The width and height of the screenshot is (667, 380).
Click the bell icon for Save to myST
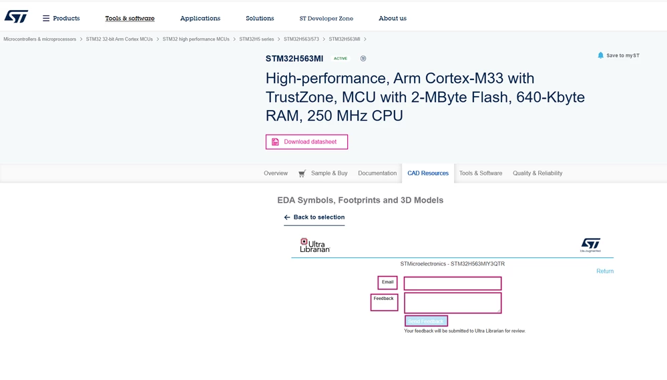tap(600, 55)
